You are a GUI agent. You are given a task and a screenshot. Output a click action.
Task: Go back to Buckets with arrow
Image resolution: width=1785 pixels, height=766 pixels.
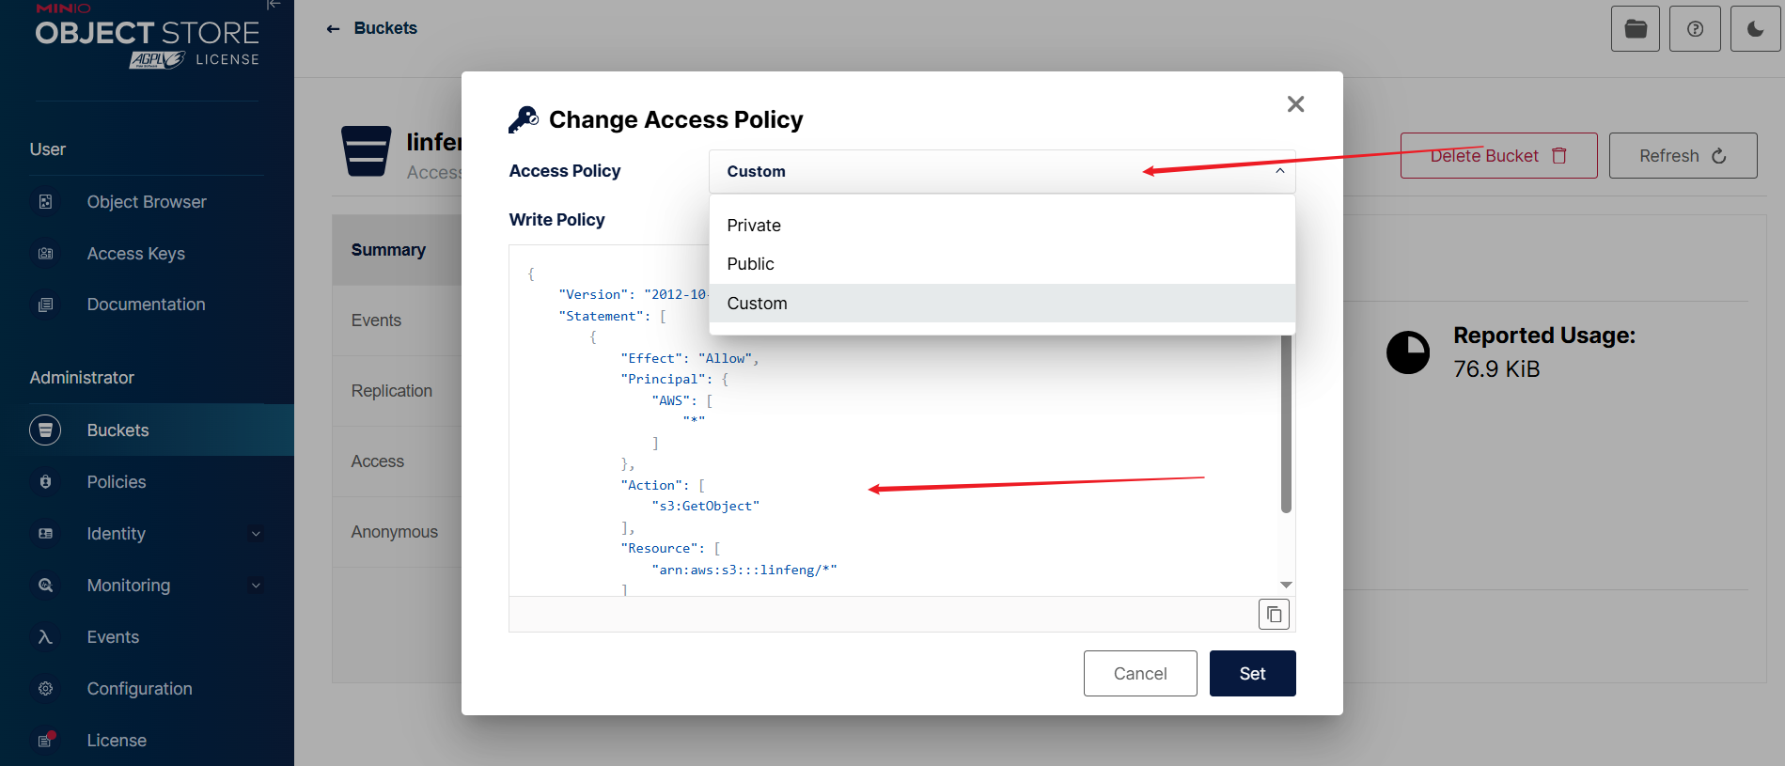click(x=333, y=29)
